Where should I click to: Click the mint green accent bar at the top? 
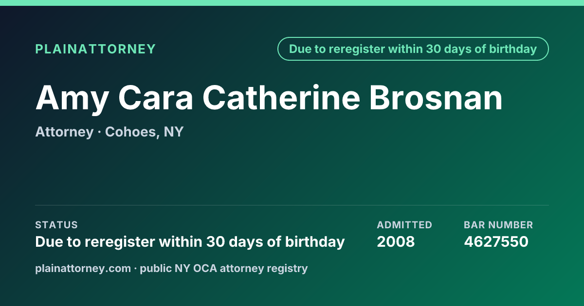[292, 3]
